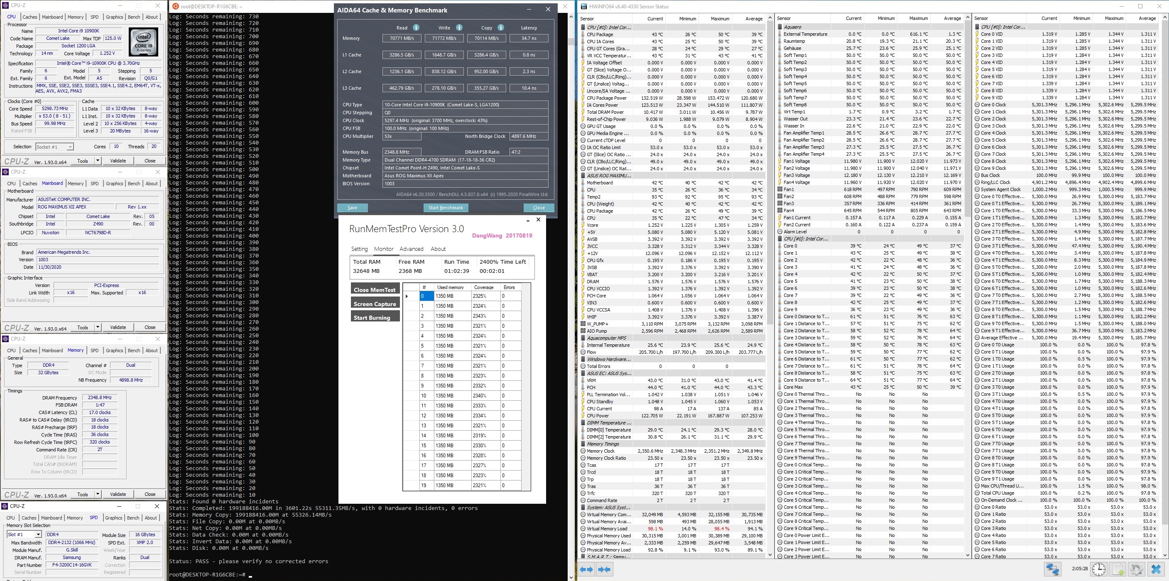Viewport: 1169px width, 581px height.
Task: Open Slot #1 memory slot dropdown
Action: 38,535
